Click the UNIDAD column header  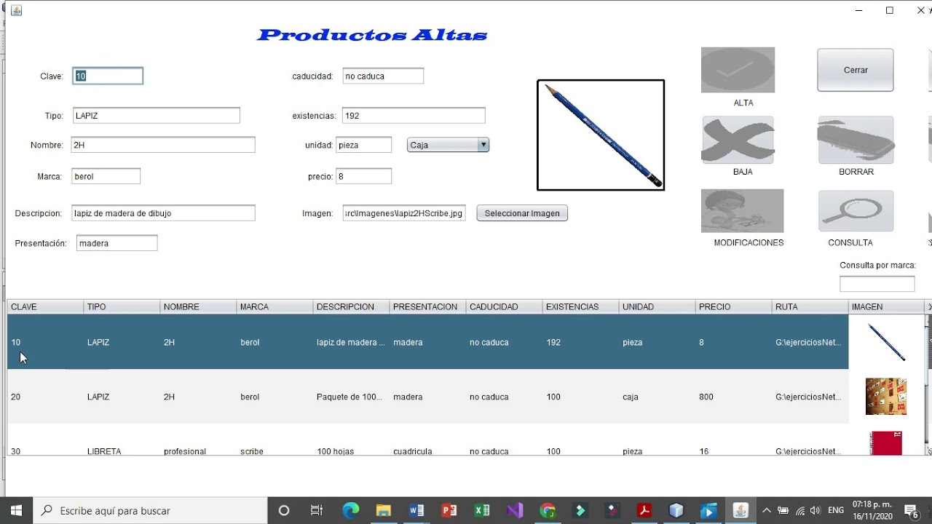657,307
